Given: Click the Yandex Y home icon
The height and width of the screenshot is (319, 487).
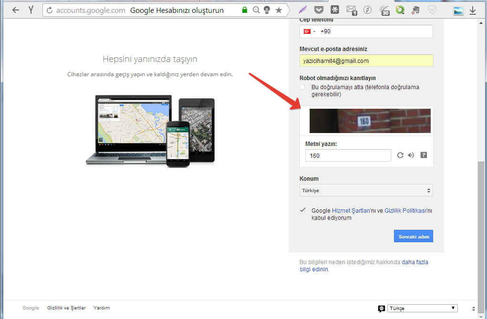Looking at the screenshot, I should (31, 10).
